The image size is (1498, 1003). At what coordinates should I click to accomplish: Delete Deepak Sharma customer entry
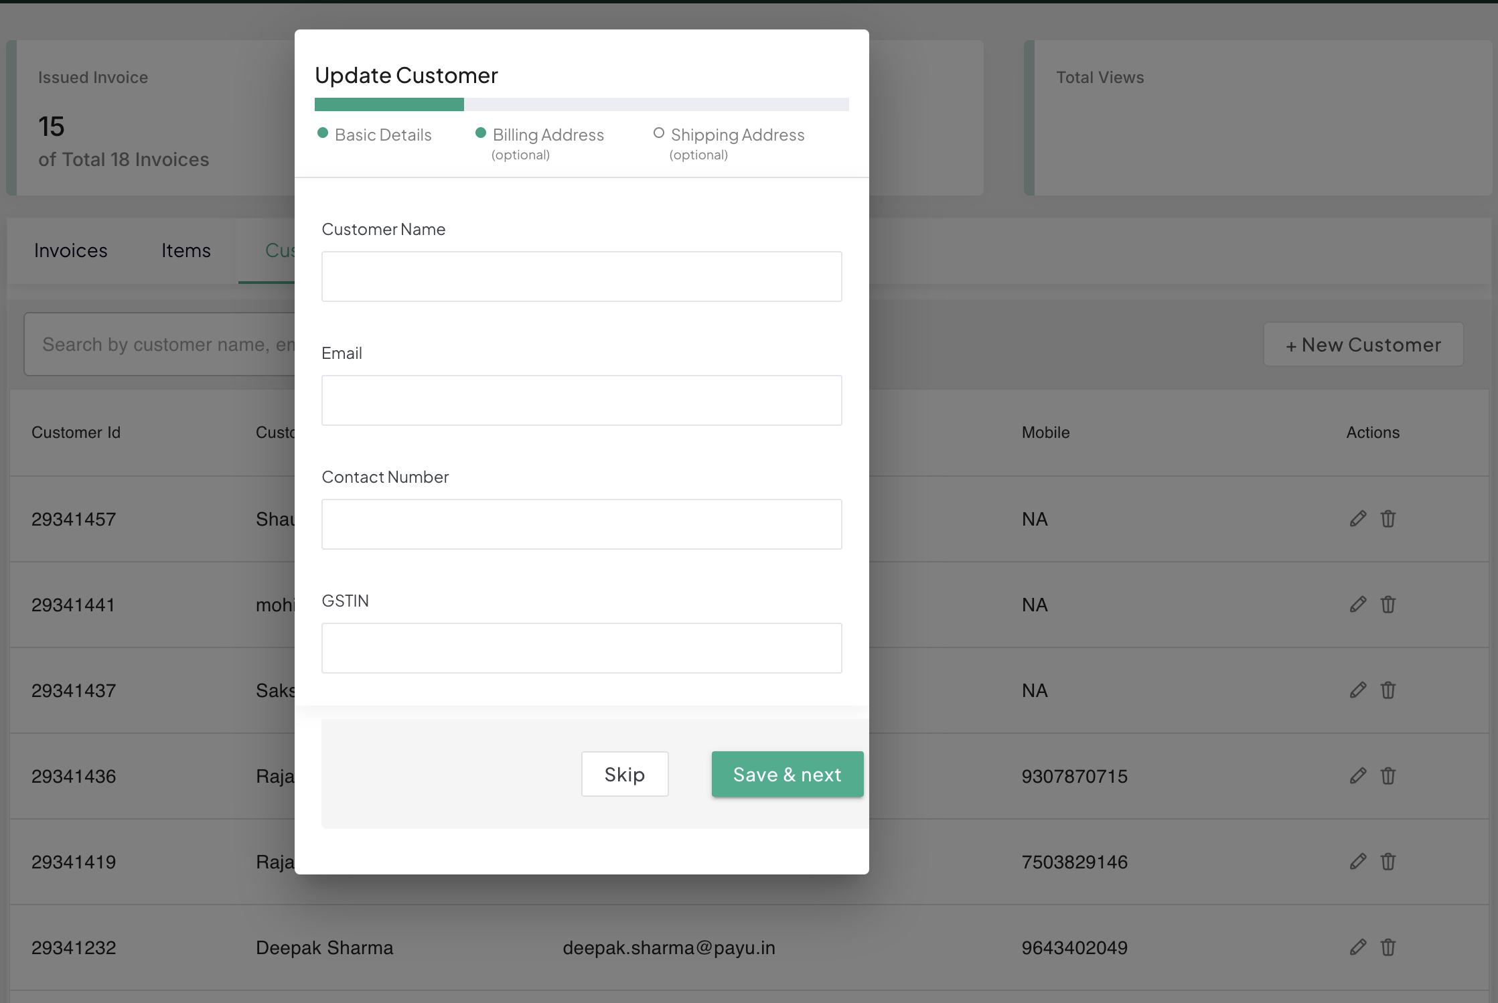tap(1388, 947)
